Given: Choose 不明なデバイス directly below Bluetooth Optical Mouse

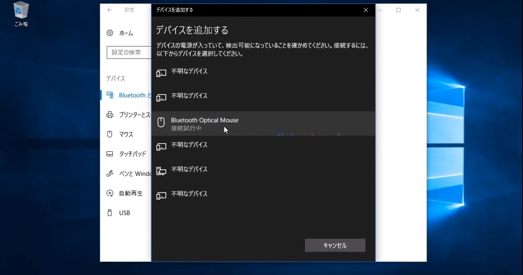Looking at the screenshot, I should tap(263, 148).
